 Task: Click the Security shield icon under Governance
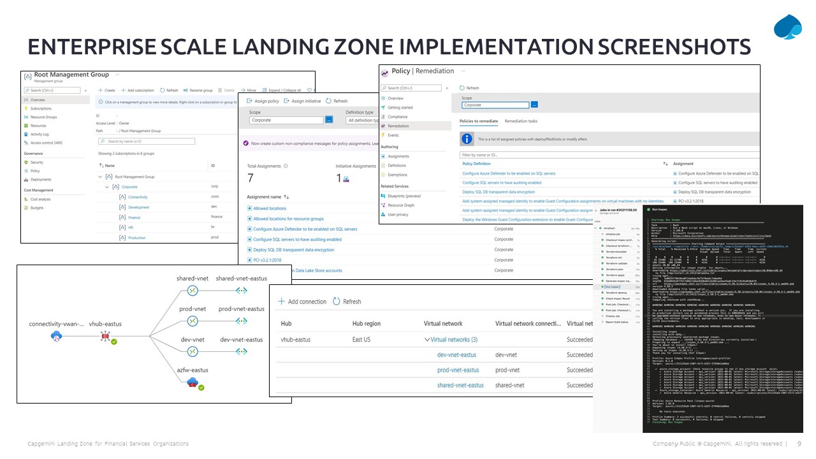26,163
